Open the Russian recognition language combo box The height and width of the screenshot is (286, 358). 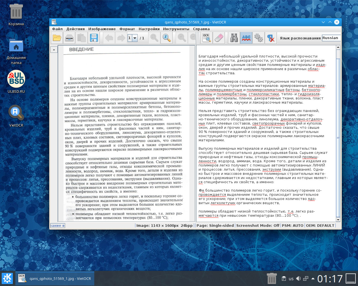[x=331, y=38]
